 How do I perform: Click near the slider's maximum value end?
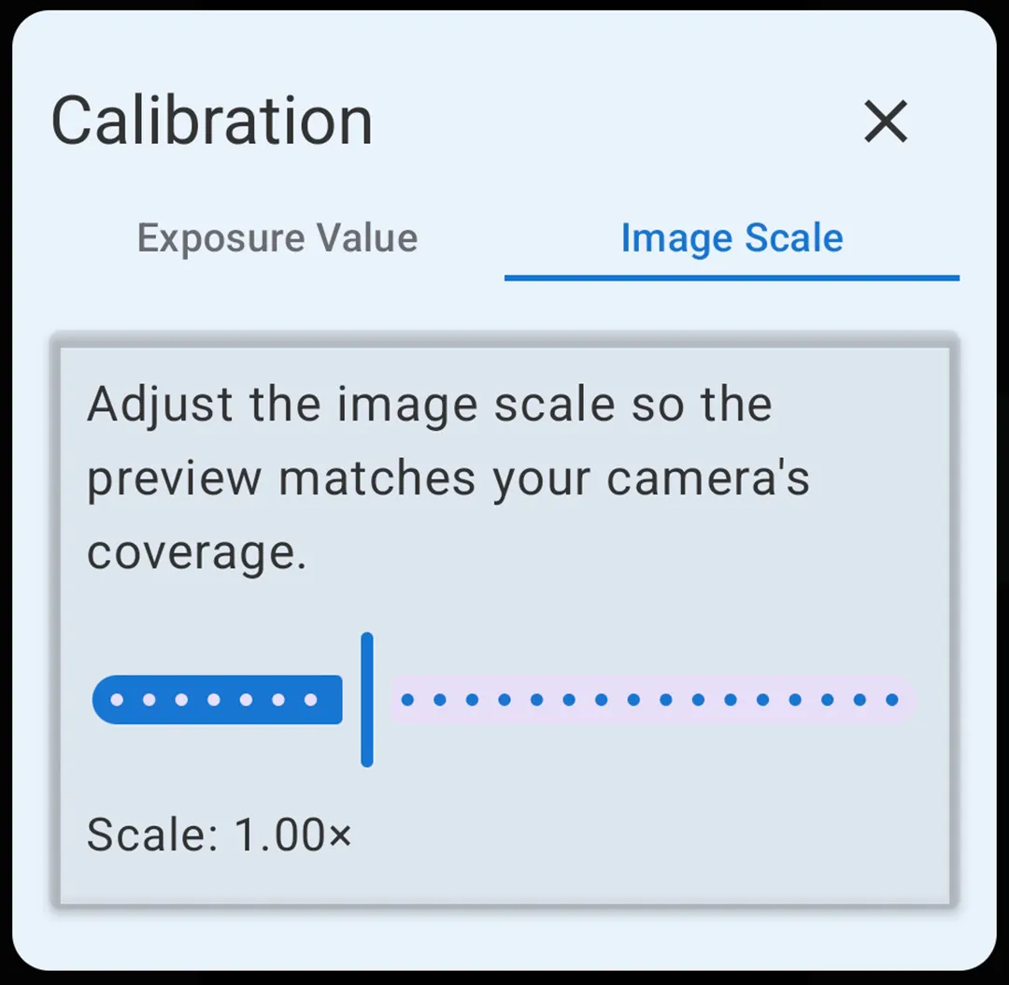point(902,699)
